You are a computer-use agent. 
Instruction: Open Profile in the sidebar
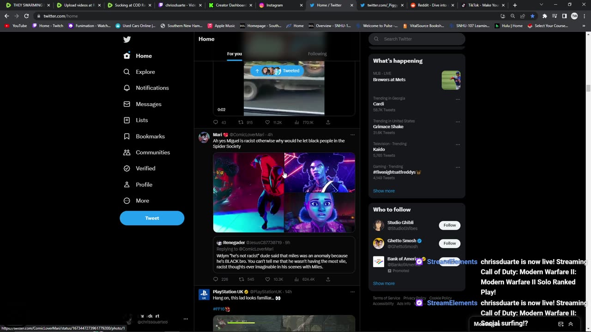[x=138, y=185]
